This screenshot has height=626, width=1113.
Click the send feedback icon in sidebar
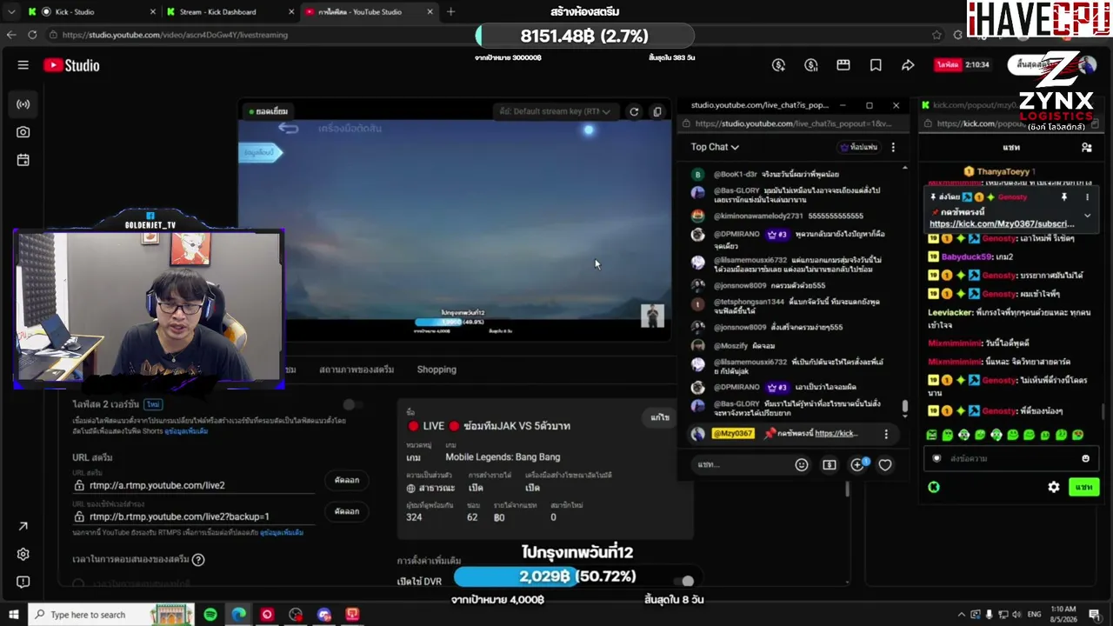[x=23, y=582]
